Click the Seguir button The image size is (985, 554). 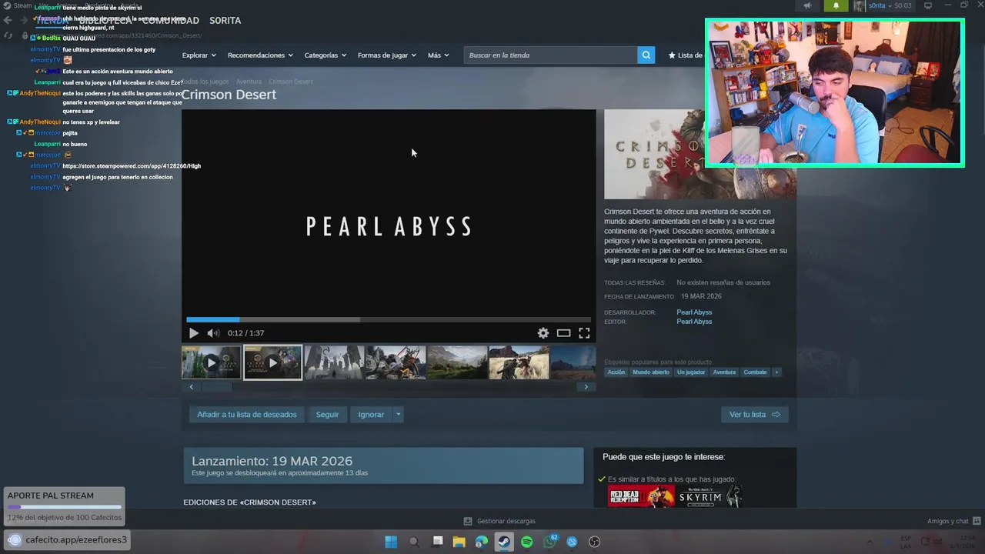coord(327,415)
